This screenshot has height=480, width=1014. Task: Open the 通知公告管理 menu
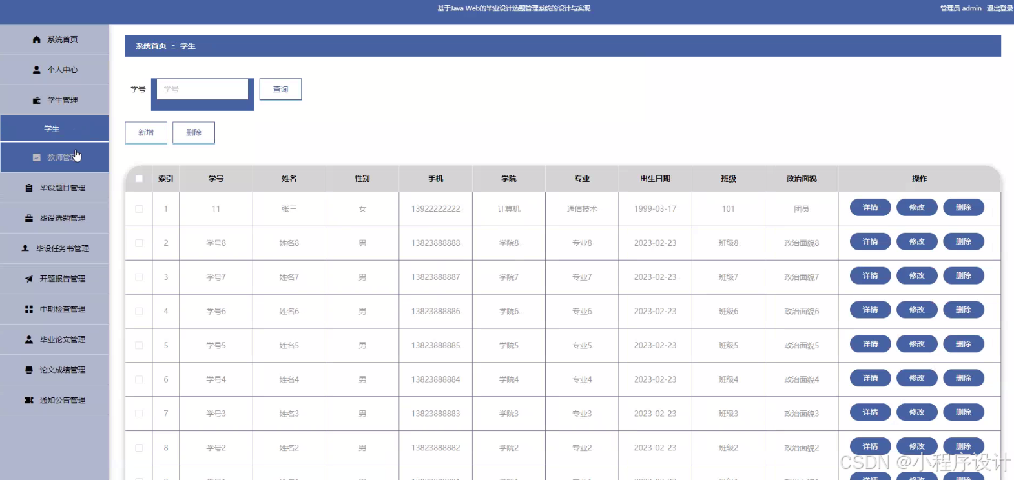(54, 400)
